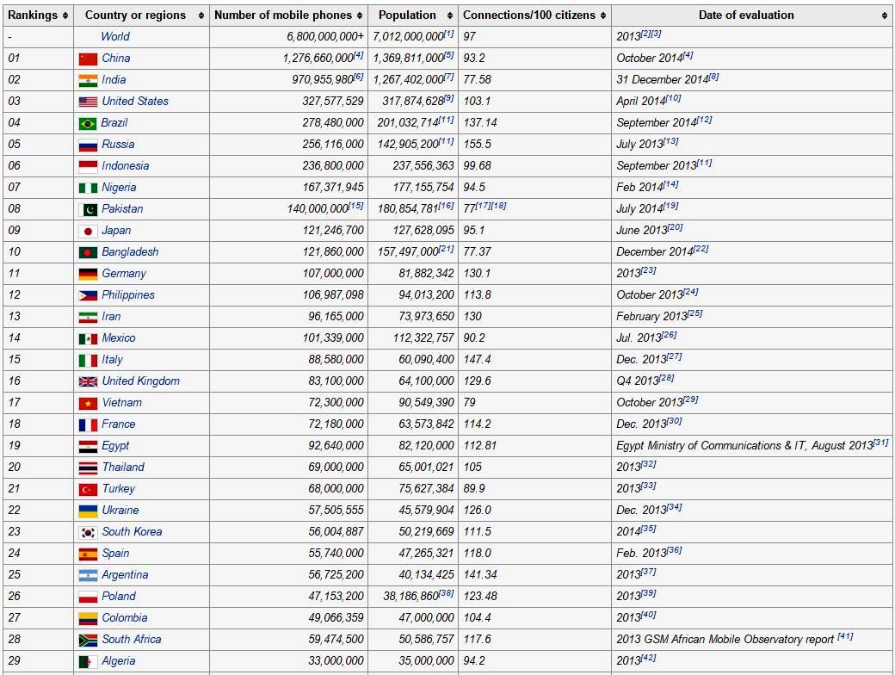Click the Russia flag icon

(x=88, y=145)
